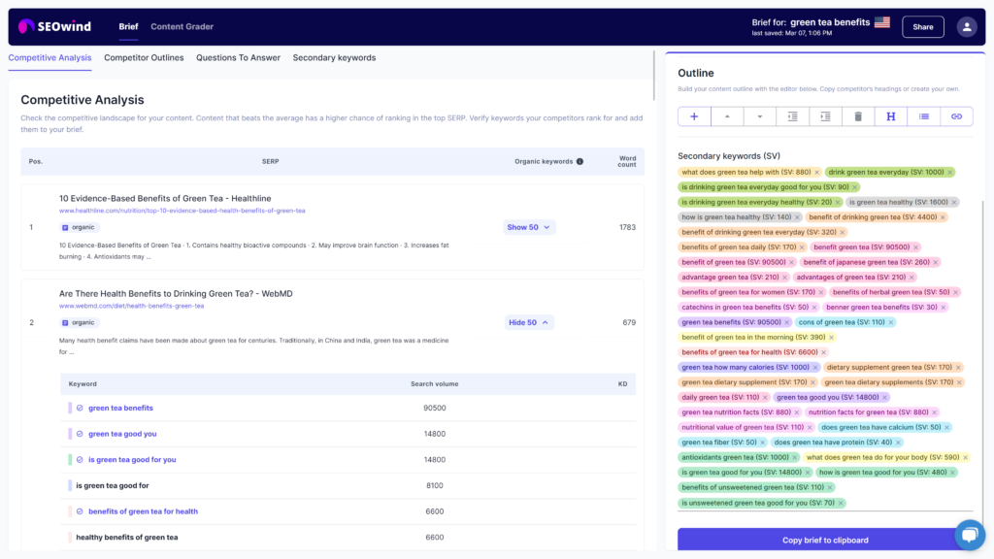Click the 'is green tea good for' keyword row
This screenshot has height=559, width=994.
pos(348,485)
